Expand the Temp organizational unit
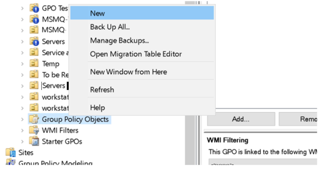This screenshot has height=176, width=318. click(22, 64)
